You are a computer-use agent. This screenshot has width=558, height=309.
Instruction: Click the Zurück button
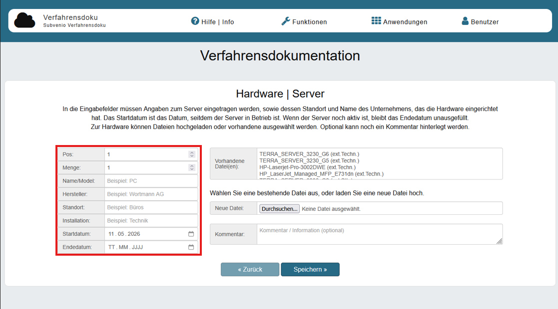(x=250, y=269)
